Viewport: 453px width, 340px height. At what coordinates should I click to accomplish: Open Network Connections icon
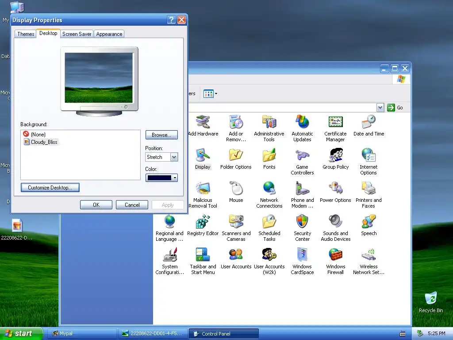(269, 189)
